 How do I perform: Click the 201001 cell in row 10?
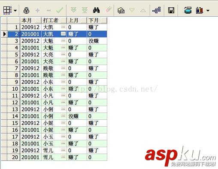coord(30,89)
